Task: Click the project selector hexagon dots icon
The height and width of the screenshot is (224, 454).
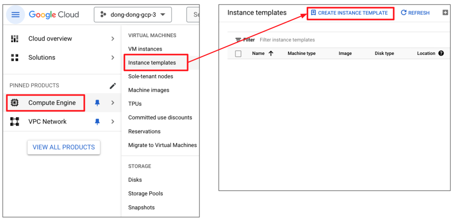Action: pos(103,15)
